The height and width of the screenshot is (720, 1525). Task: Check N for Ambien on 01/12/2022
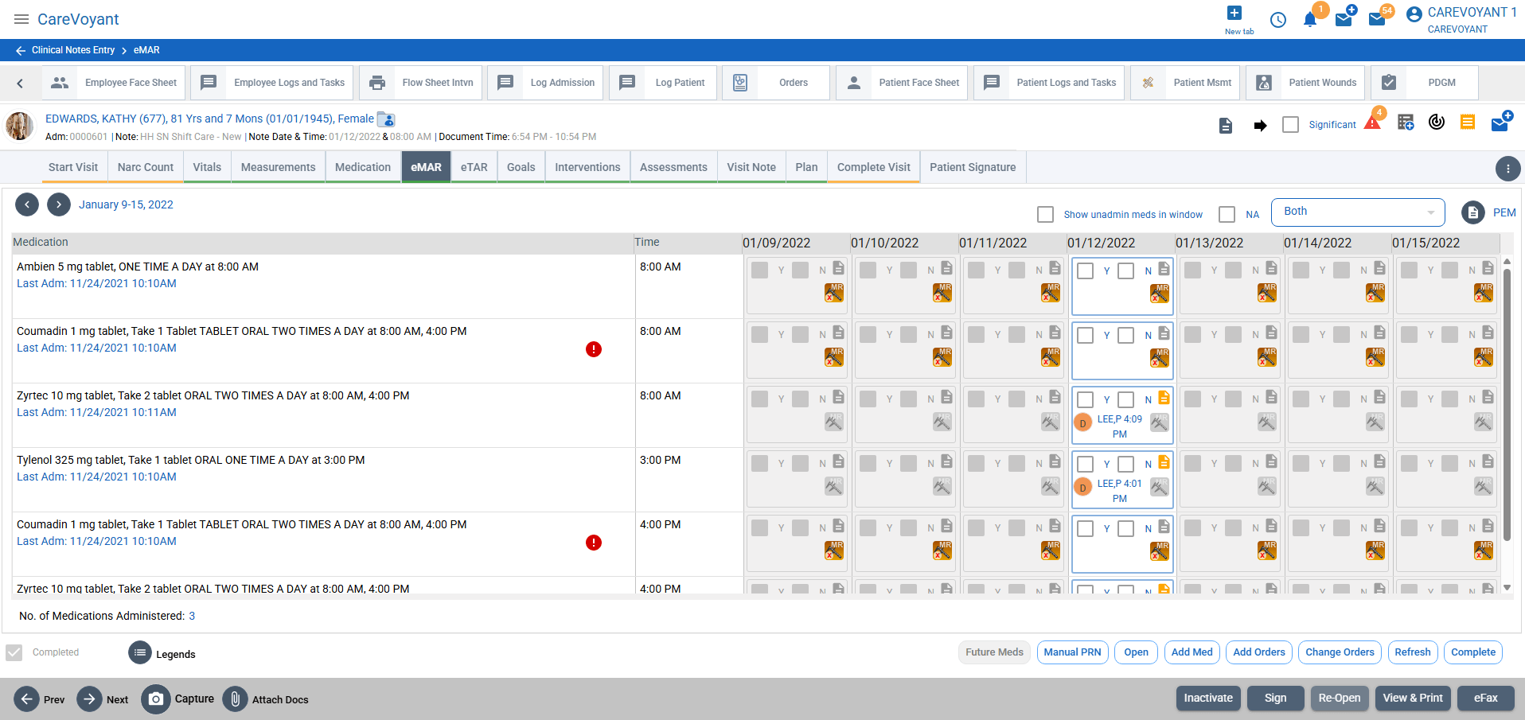coord(1126,271)
